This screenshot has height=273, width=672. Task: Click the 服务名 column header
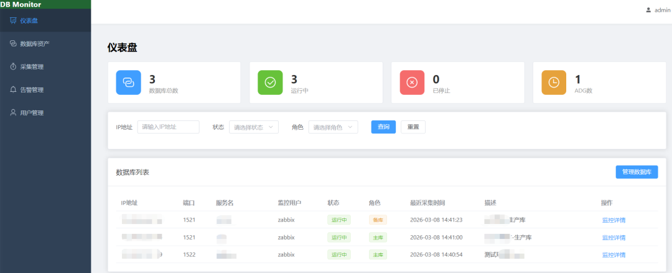pyautogui.click(x=225, y=203)
